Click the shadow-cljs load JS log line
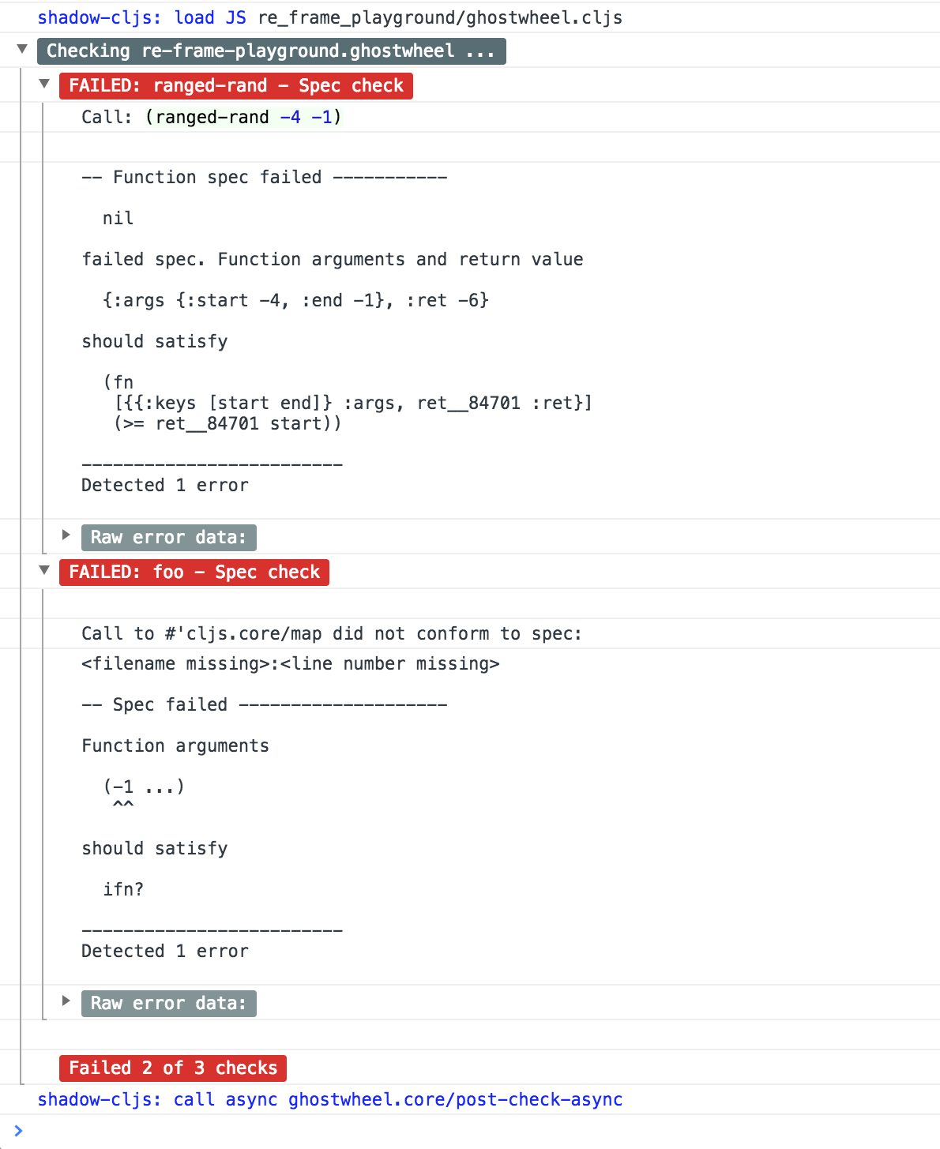 coord(330,17)
